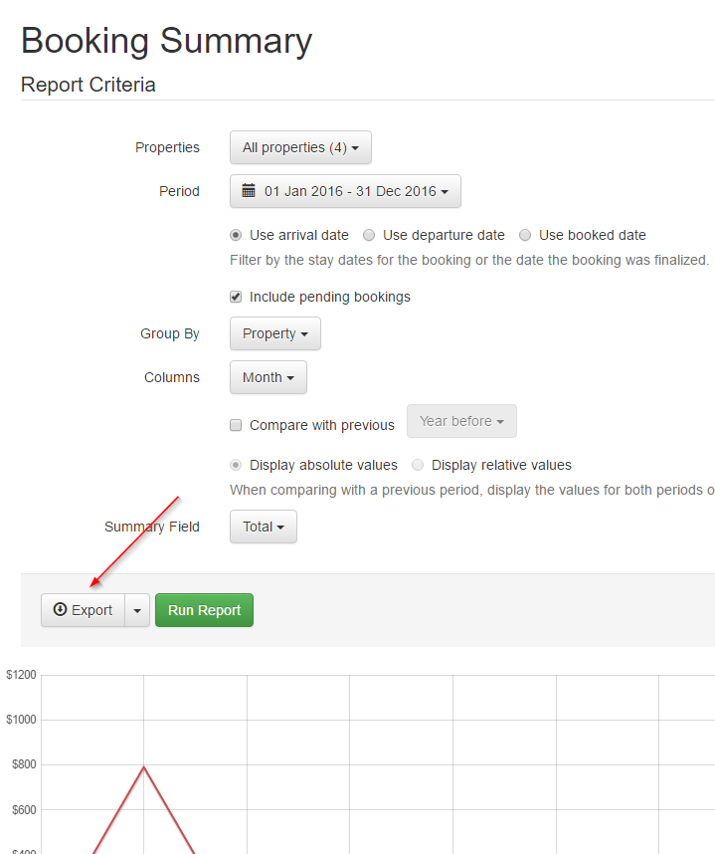Viewport: 715px width, 854px height.
Task: Expand the Columns Month dropdown
Action: click(268, 377)
